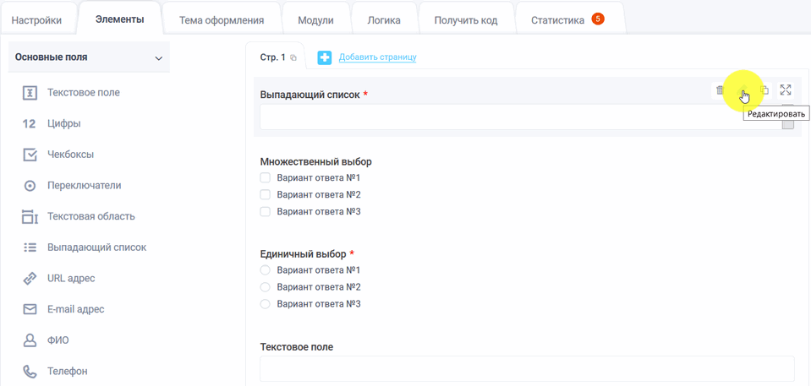Click the ФИО sidebar label
The width and height of the screenshot is (811, 386).
[x=58, y=340]
